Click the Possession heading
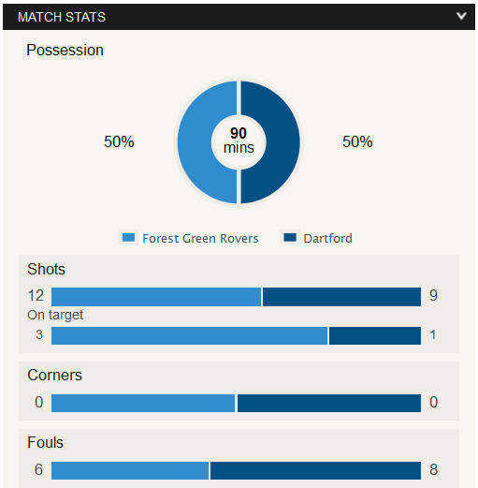Screen dimensions: 478x488 pos(65,51)
